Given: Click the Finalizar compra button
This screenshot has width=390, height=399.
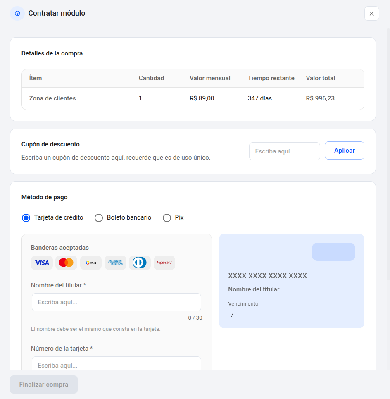Looking at the screenshot, I should point(44,385).
